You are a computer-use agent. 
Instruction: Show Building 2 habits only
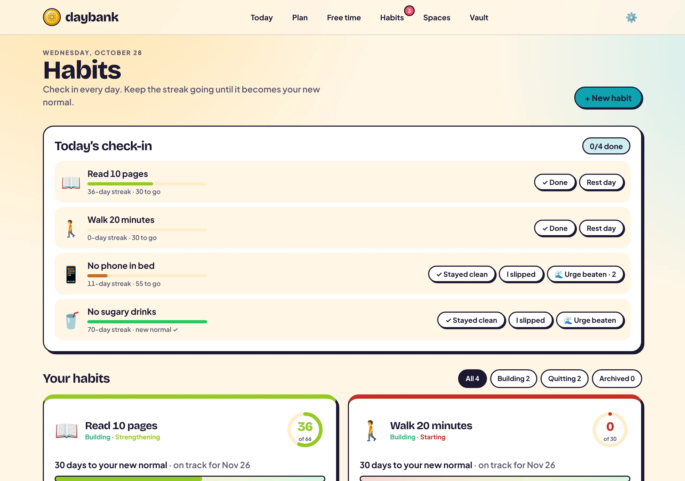coord(513,378)
